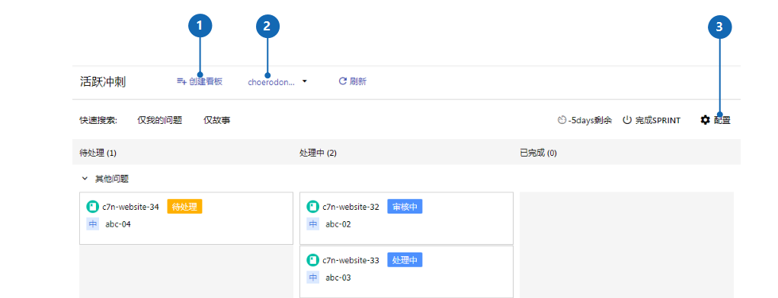The height and width of the screenshot is (298, 778).
Task: Click the create board plus icon
Action: [x=181, y=81]
